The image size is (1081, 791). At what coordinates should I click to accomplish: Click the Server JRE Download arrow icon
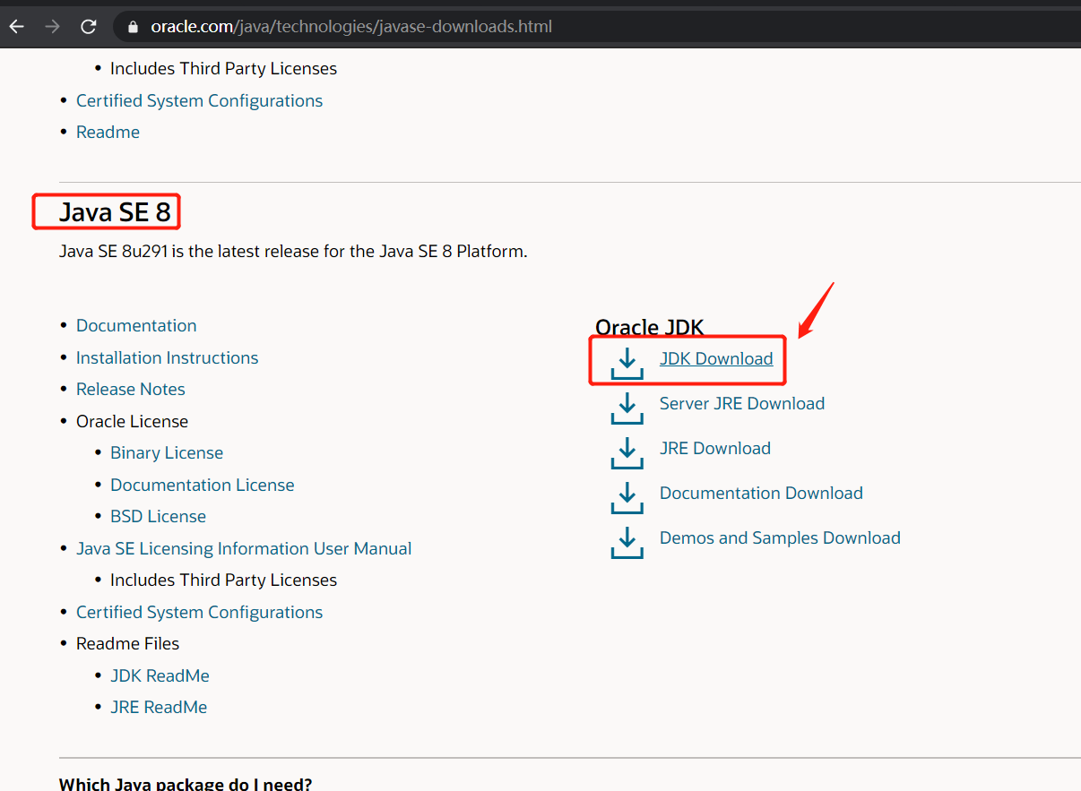pos(627,408)
